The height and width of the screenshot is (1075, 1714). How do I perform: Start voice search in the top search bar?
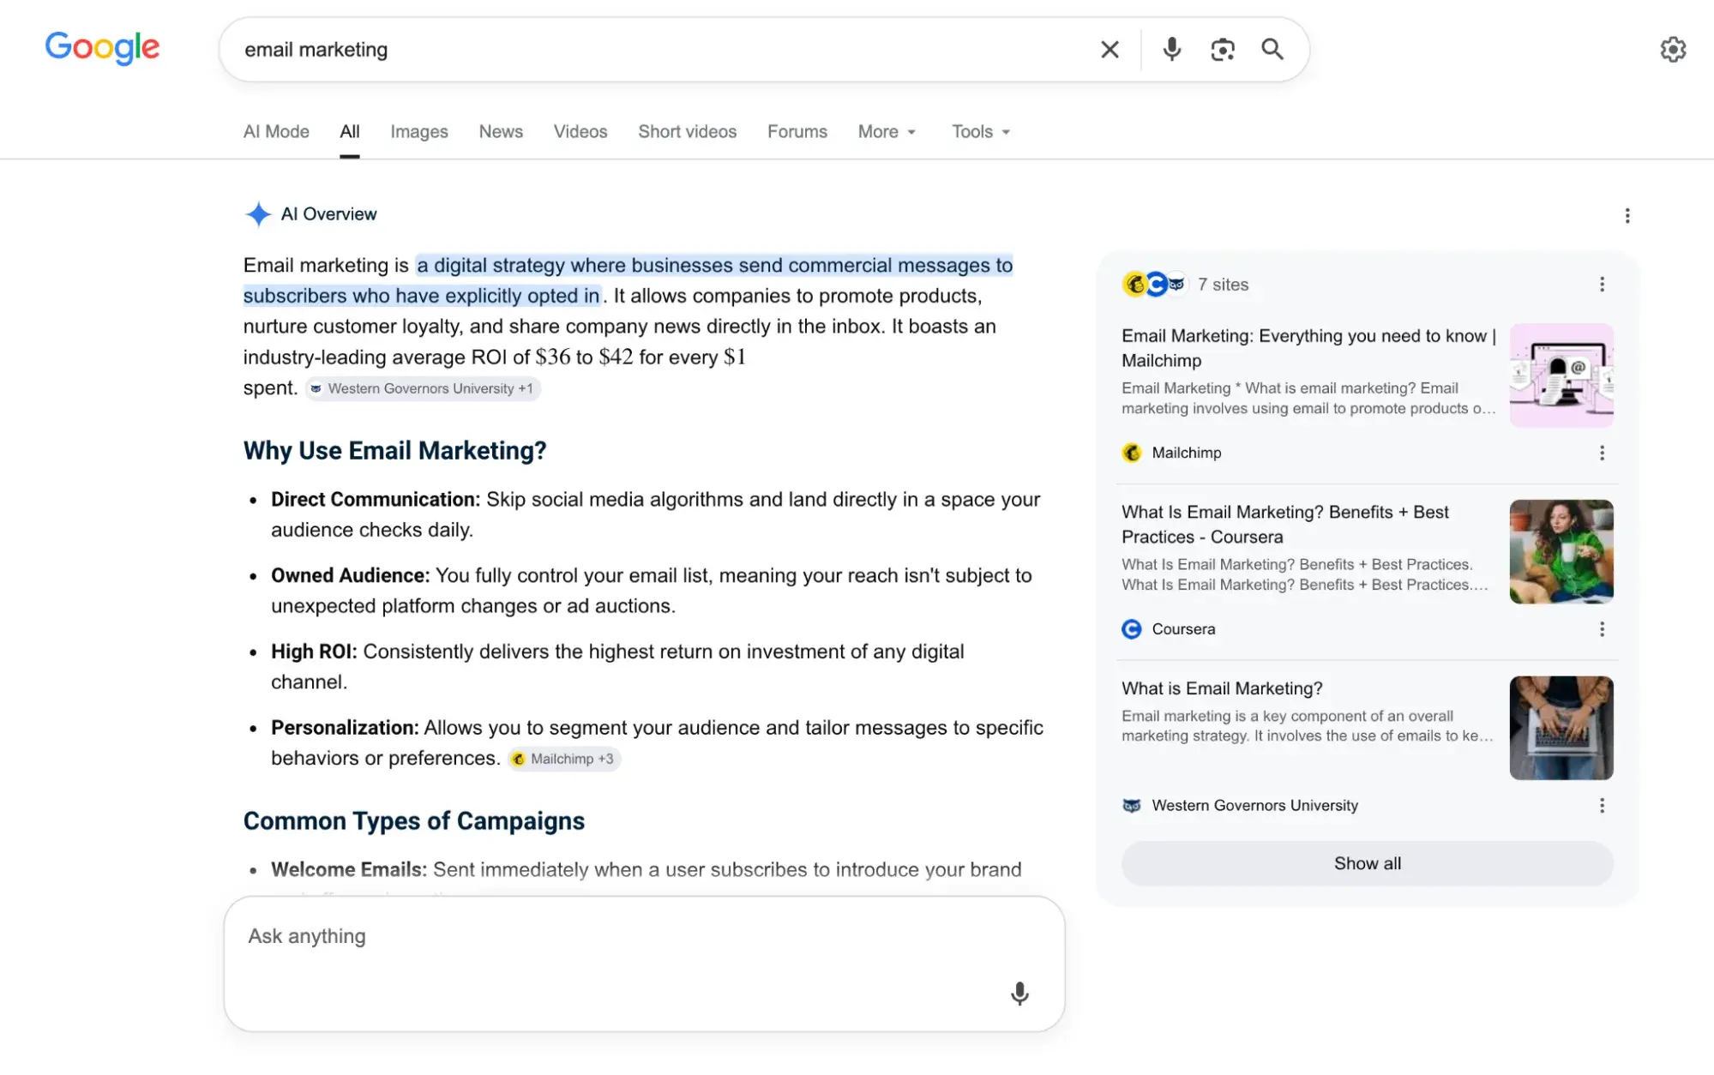(1171, 50)
